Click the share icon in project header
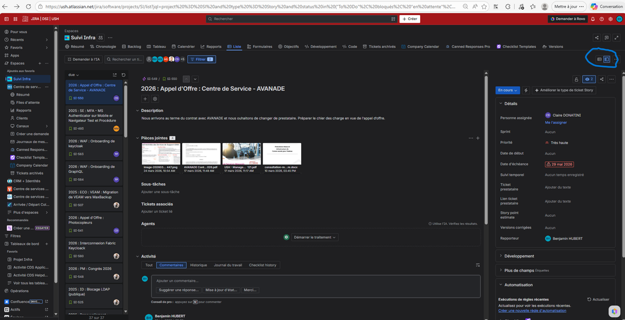This screenshot has width=625, height=320. click(x=597, y=37)
